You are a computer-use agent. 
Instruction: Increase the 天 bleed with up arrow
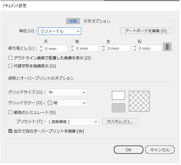41,47
